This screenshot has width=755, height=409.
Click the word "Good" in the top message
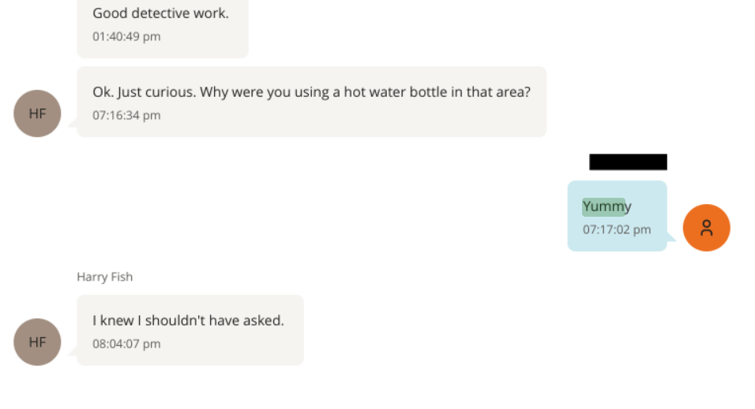pyautogui.click(x=110, y=13)
